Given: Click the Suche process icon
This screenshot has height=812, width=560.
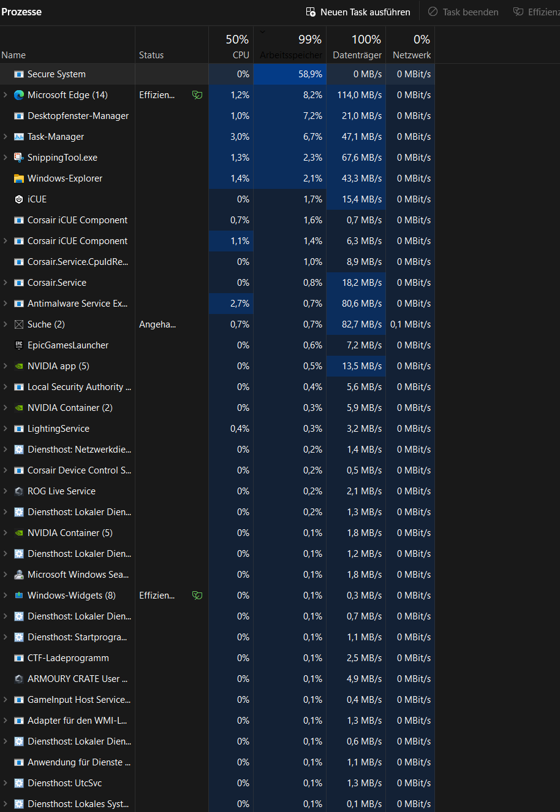Looking at the screenshot, I should (18, 324).
